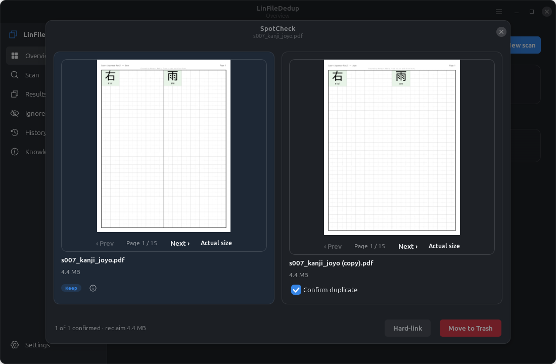Click the Hard-link button
The height and width of the screenshot is (364, 556).
coord(407,328)
